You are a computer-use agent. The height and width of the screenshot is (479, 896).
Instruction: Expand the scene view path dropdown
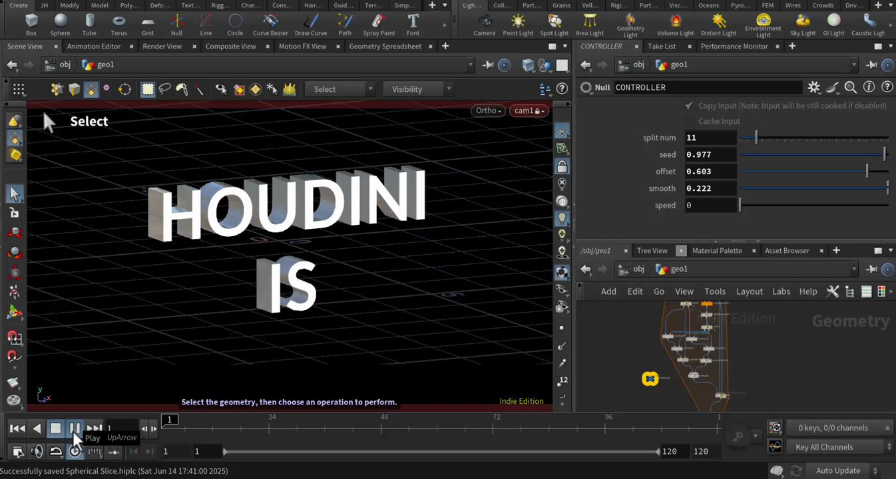tap(471, 65)
